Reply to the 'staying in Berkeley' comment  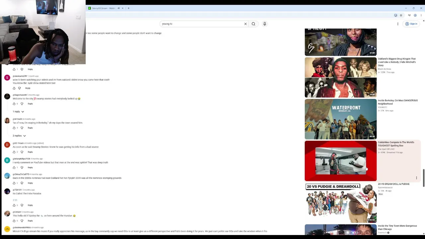[x=30, y=128]
